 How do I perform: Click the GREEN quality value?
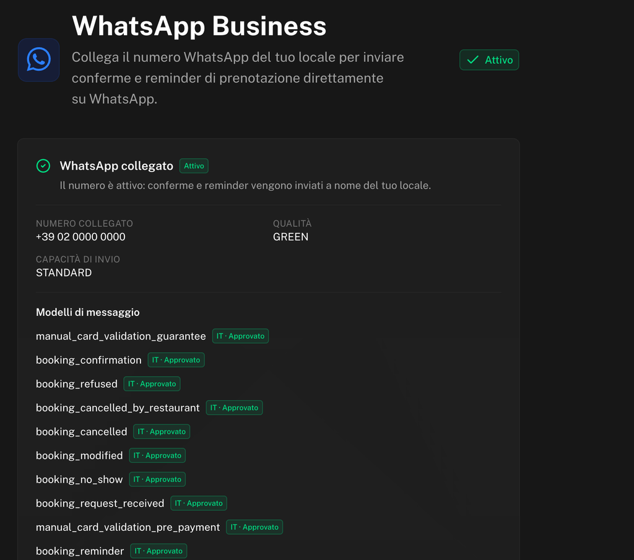click(x=290, y=237)
